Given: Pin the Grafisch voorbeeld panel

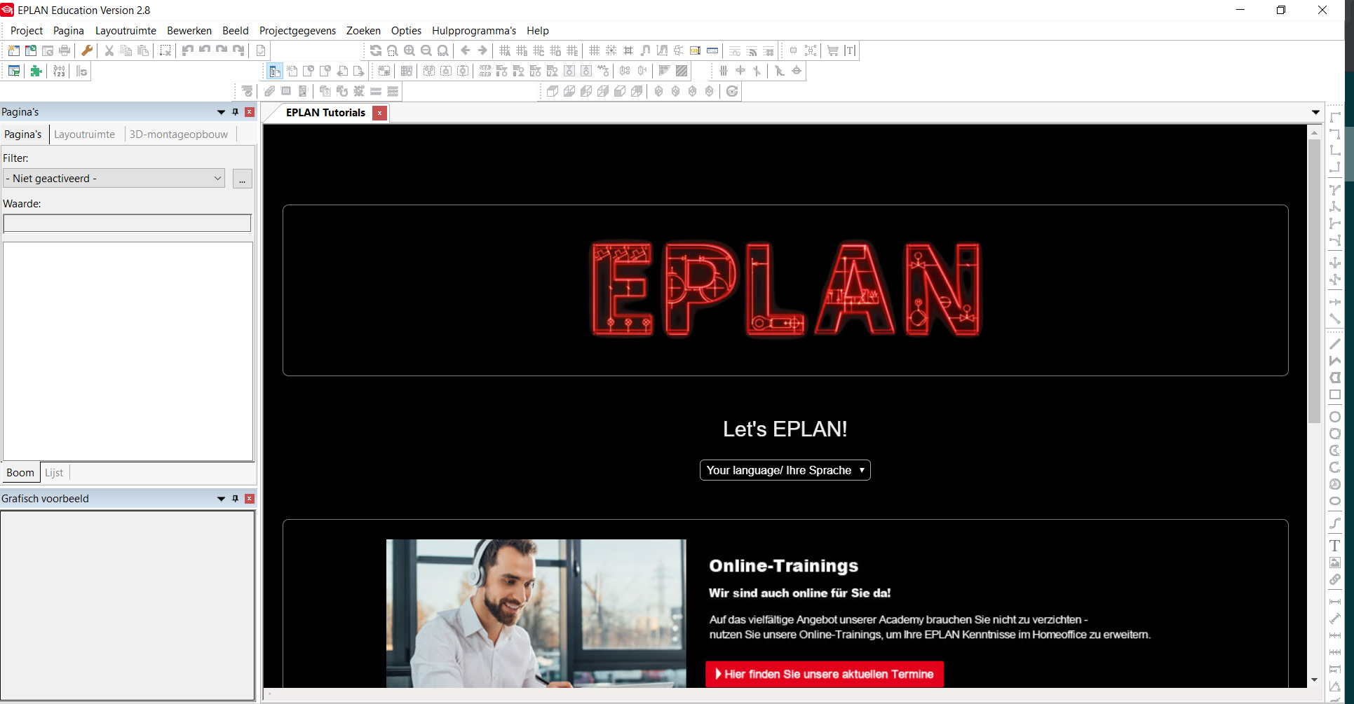Looking at the screenshot, I should [x=236, y=499].
